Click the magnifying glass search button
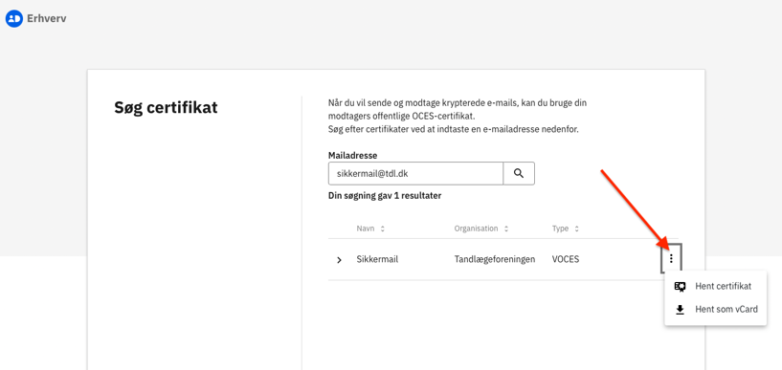 [x=519, y=173]
